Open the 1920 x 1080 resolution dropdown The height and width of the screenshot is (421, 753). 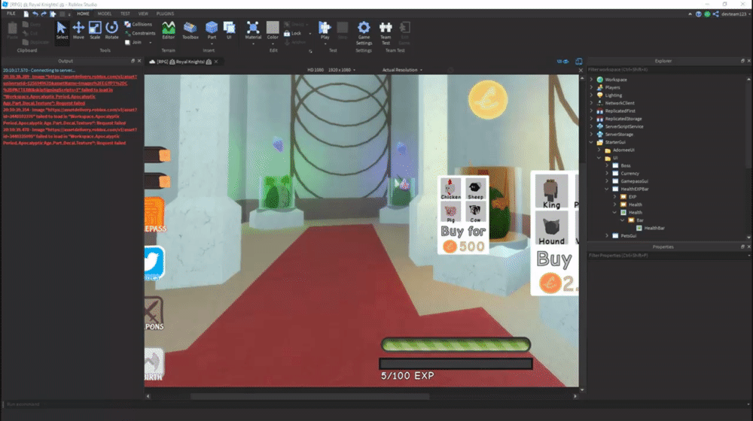[x=342, y=70]
